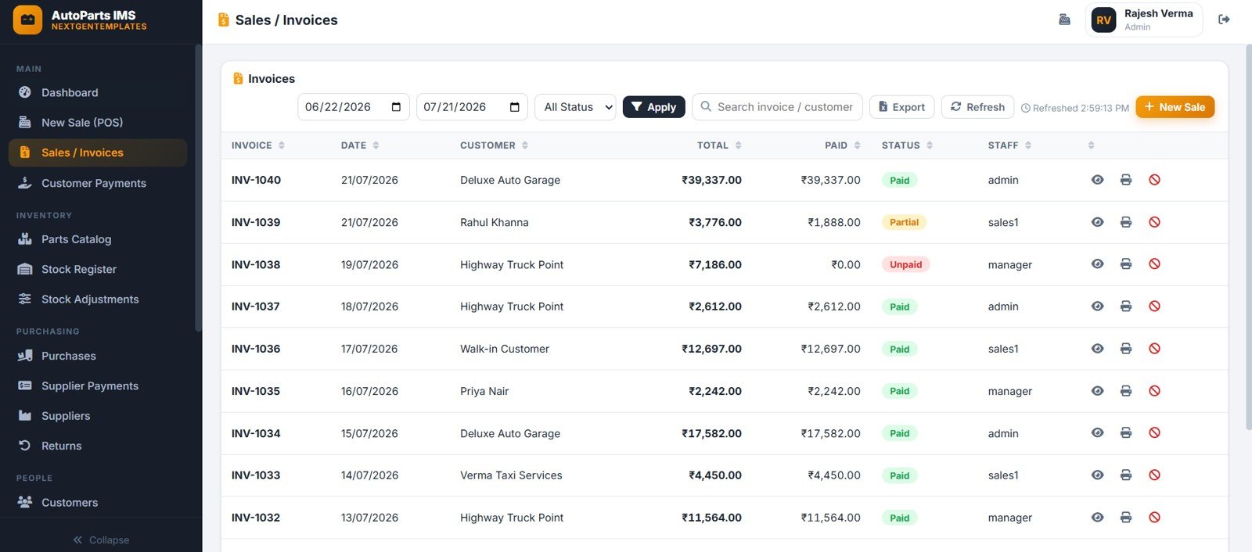
Task: Cancel invoice INV-1035
Action: [x=1154, y=391]
